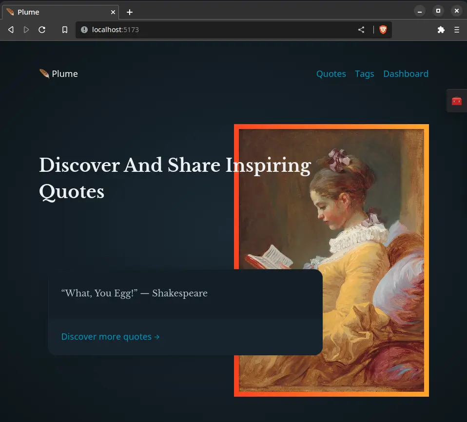Open the browser extensions puzzle icon
Image resolution: width=467 pixels, height=422 pixels.
click(441, 30)
